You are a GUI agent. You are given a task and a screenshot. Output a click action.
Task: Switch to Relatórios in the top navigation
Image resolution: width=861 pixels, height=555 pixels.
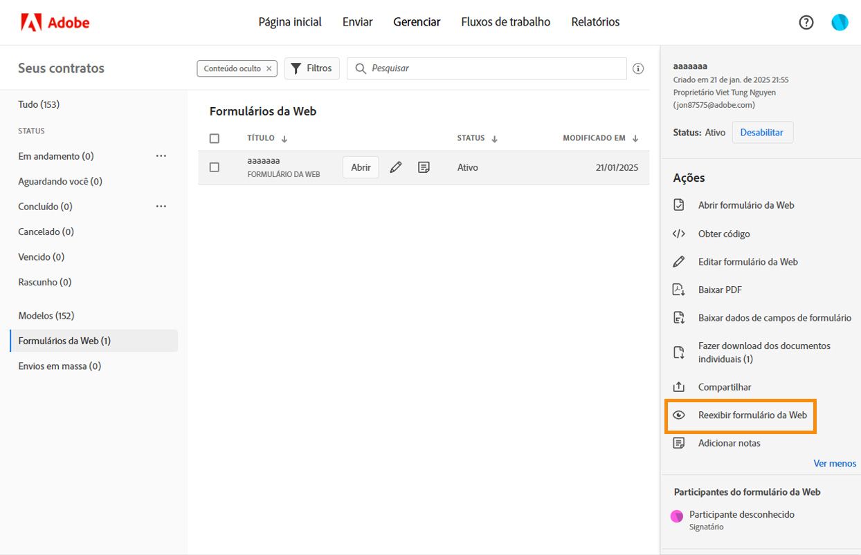coord(595,21)
